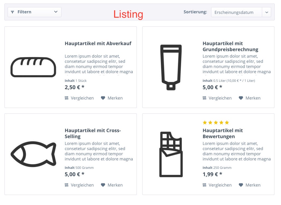Click heart icon for Grundpreisberechnung article
The image size is (281, 205).
[241, 98]
